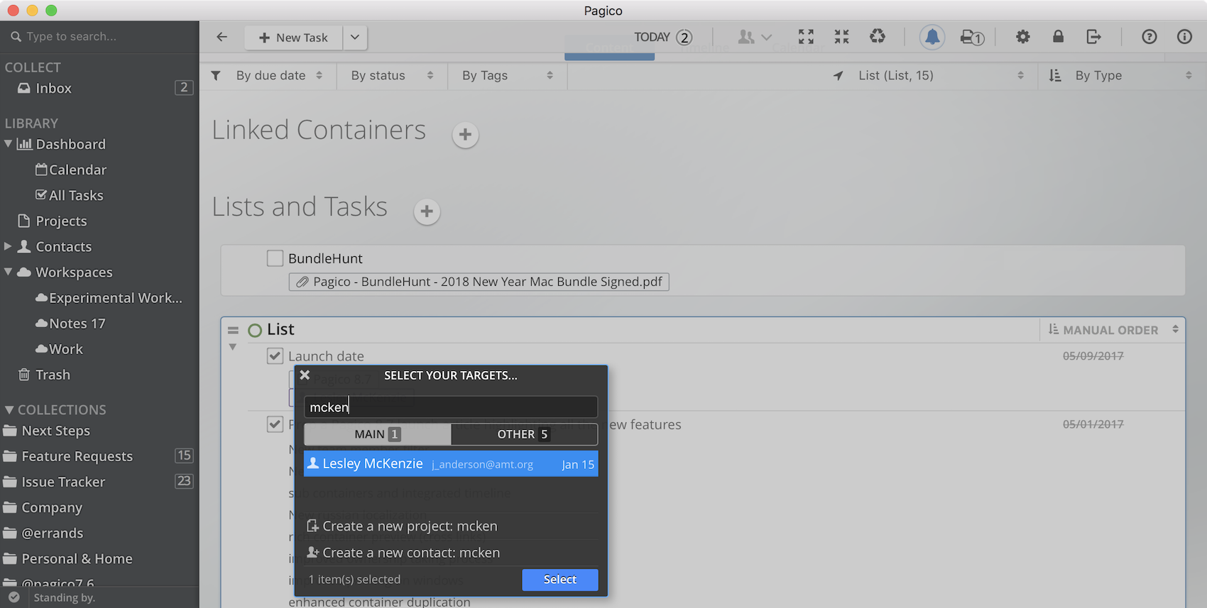Screen dimensions: 1207x608
Task: Open Trash in the sidebar
Action: (44, 375)
